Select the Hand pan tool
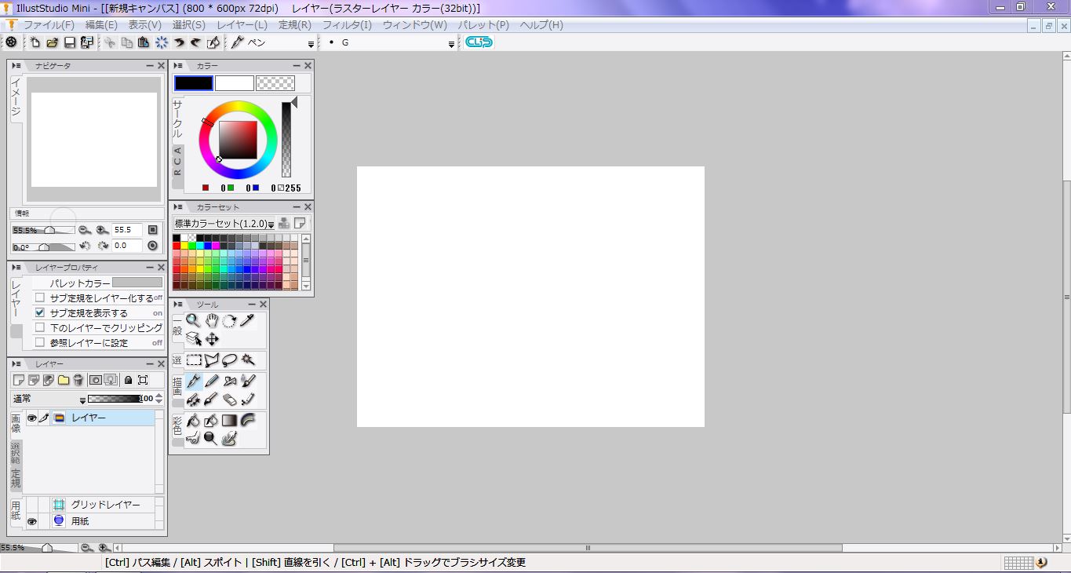This screenshot has height=573, width=1071. 212,320
